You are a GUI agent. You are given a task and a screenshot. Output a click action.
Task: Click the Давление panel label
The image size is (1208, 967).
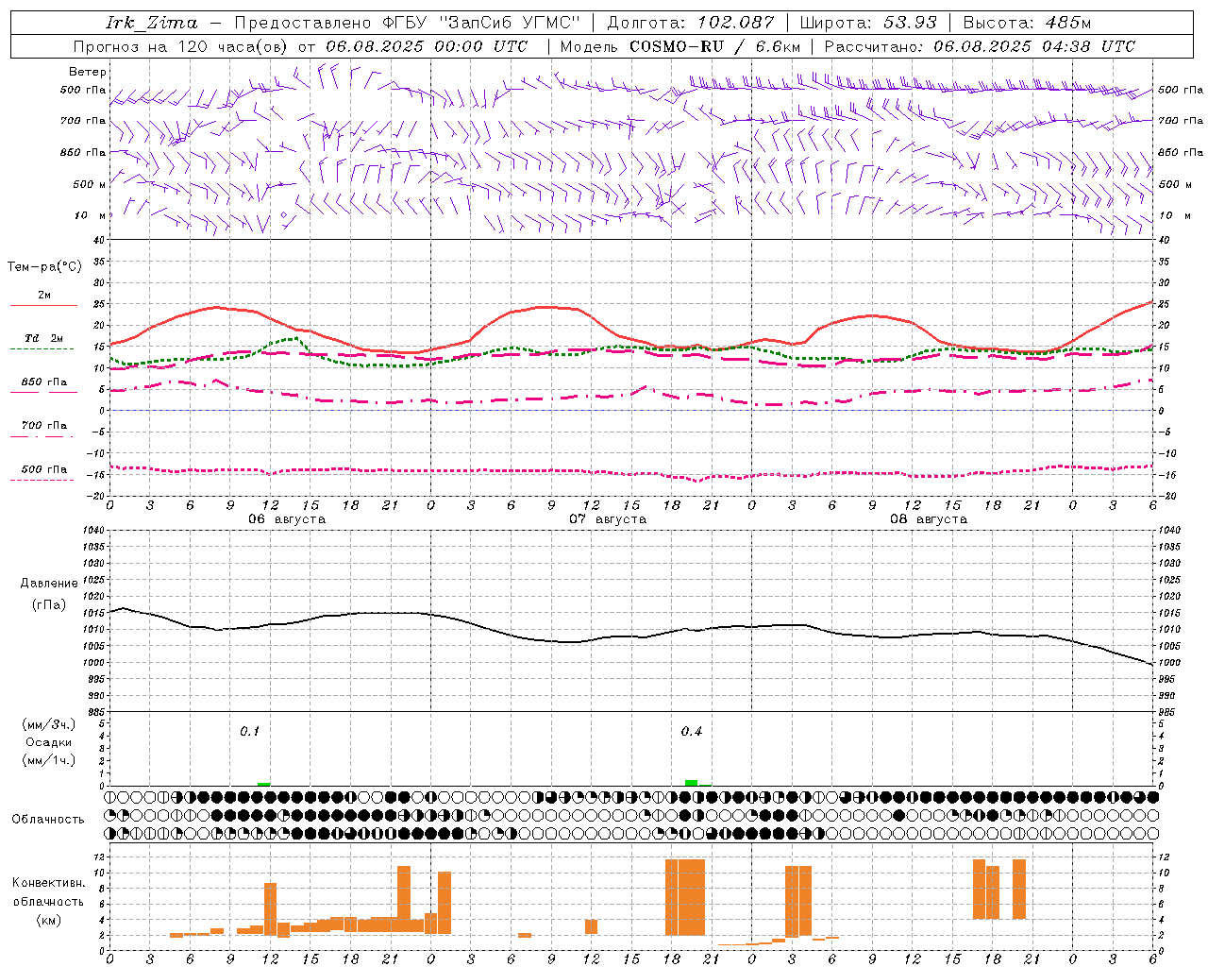point(49,584)
